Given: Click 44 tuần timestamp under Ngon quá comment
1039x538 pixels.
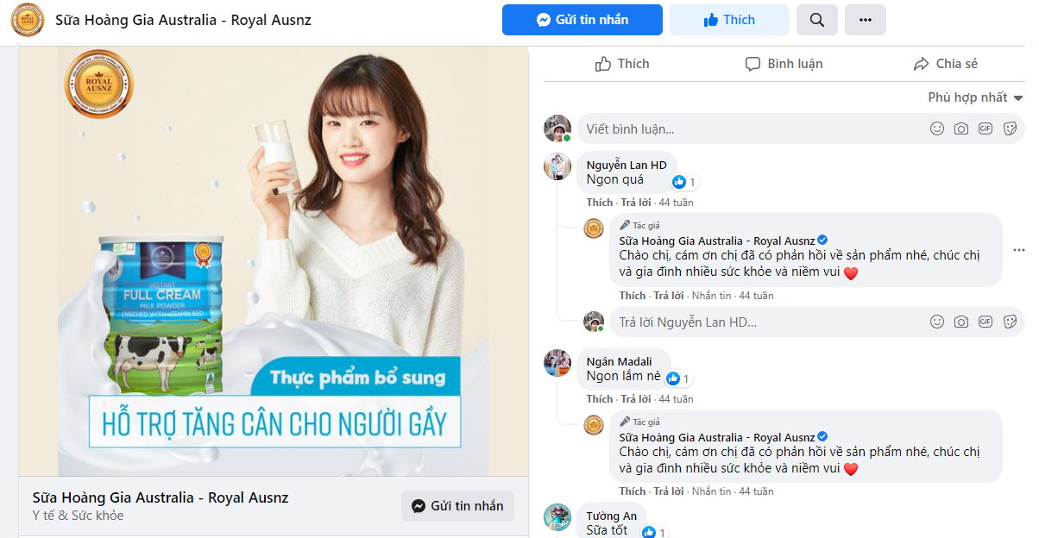Looking at the screenshot, I should coord(676,203).
